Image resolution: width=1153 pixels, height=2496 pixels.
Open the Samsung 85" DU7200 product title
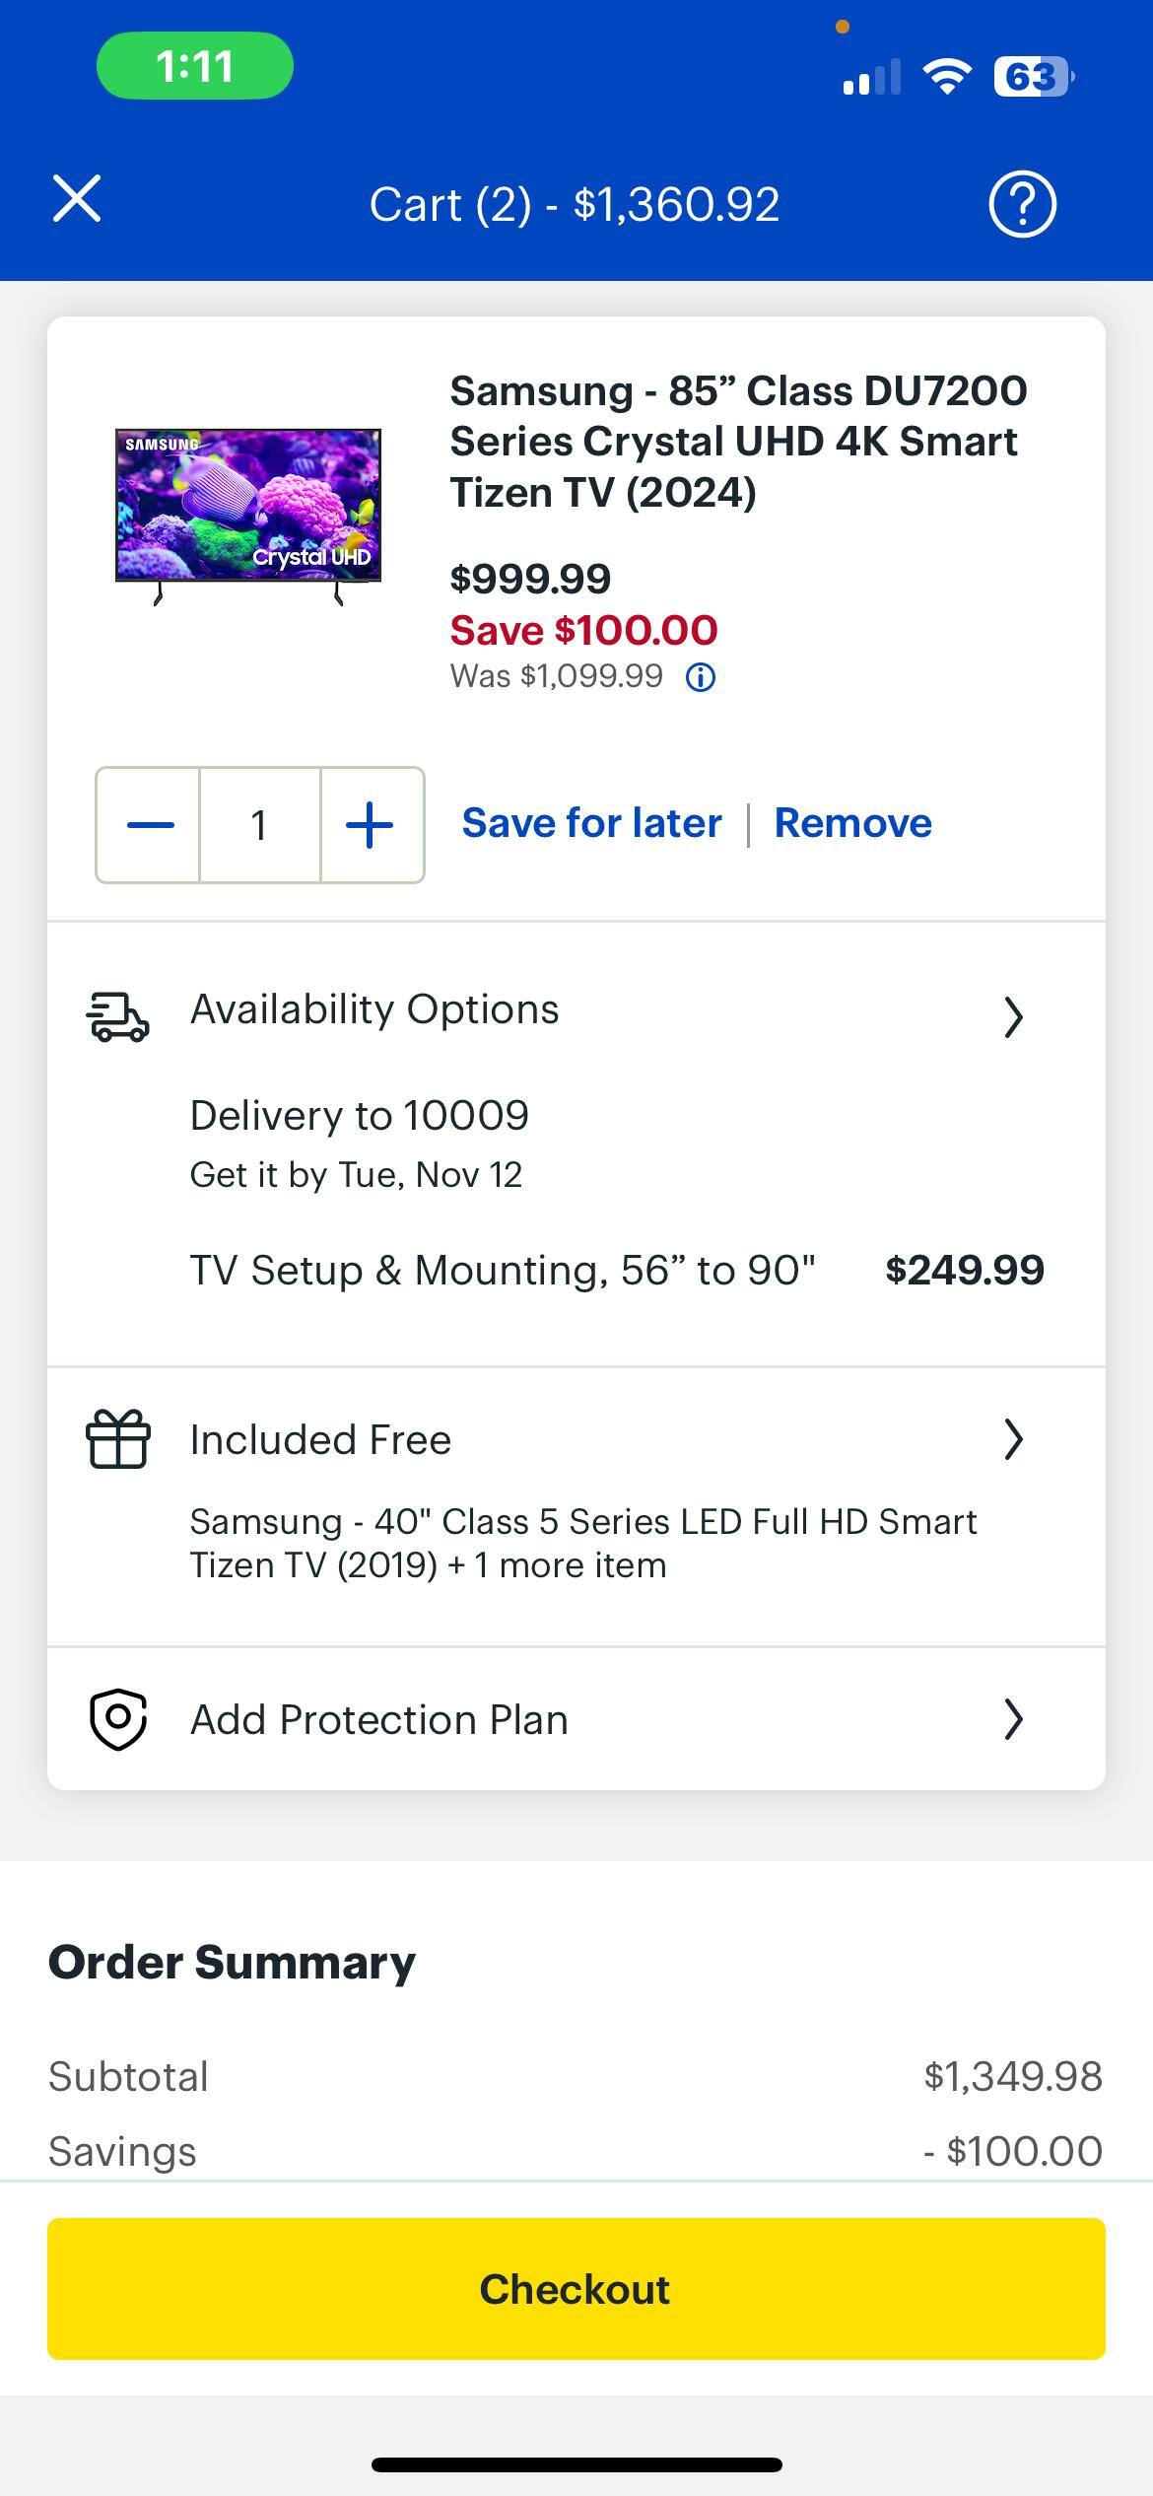(x=738, y=441)
